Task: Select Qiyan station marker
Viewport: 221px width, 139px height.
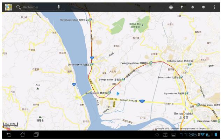Action: (x=186, y=93)
